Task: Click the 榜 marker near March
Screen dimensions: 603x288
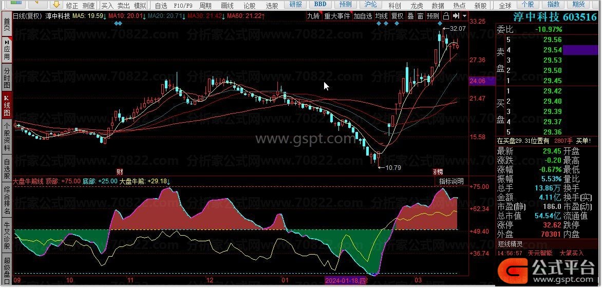Action: [x=438, y=171]
